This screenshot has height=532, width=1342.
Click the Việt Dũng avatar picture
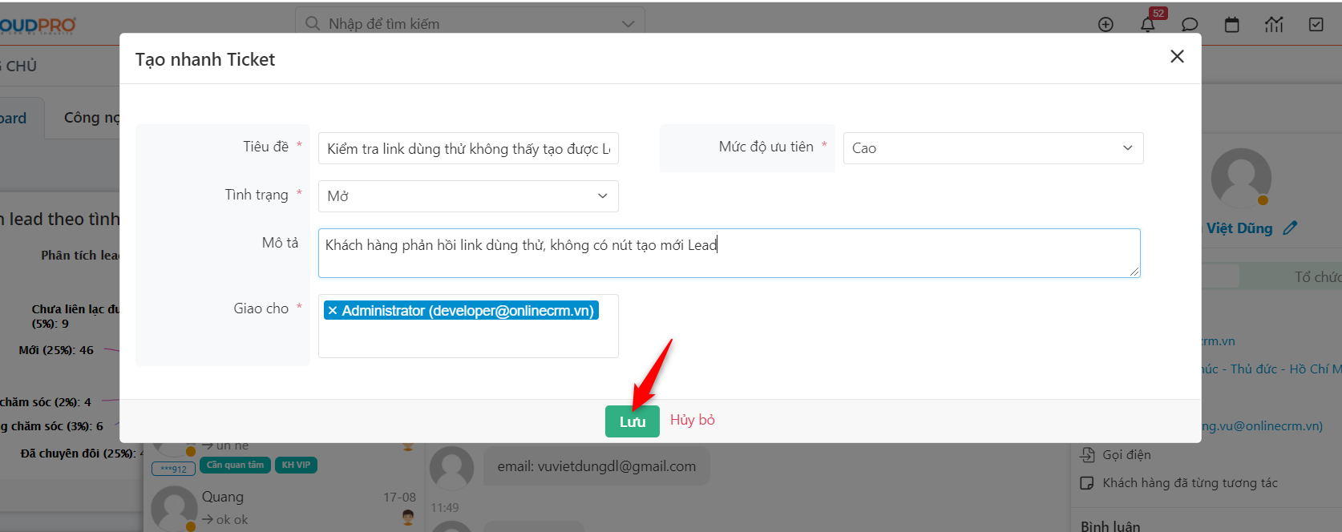pos(1241,178)
